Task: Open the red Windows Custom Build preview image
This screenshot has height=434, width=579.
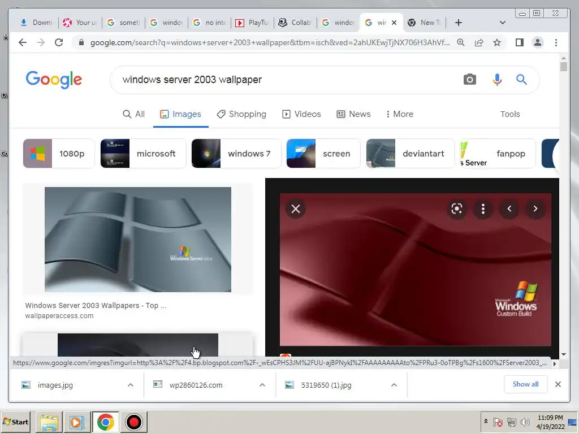Action: point(416,270)
